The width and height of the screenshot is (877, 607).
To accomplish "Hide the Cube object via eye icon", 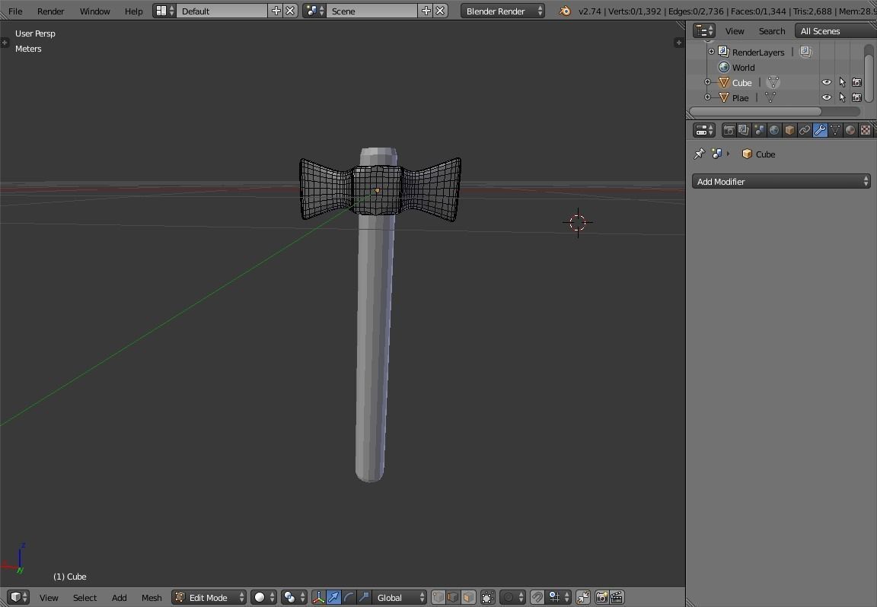I will point(826,82).
